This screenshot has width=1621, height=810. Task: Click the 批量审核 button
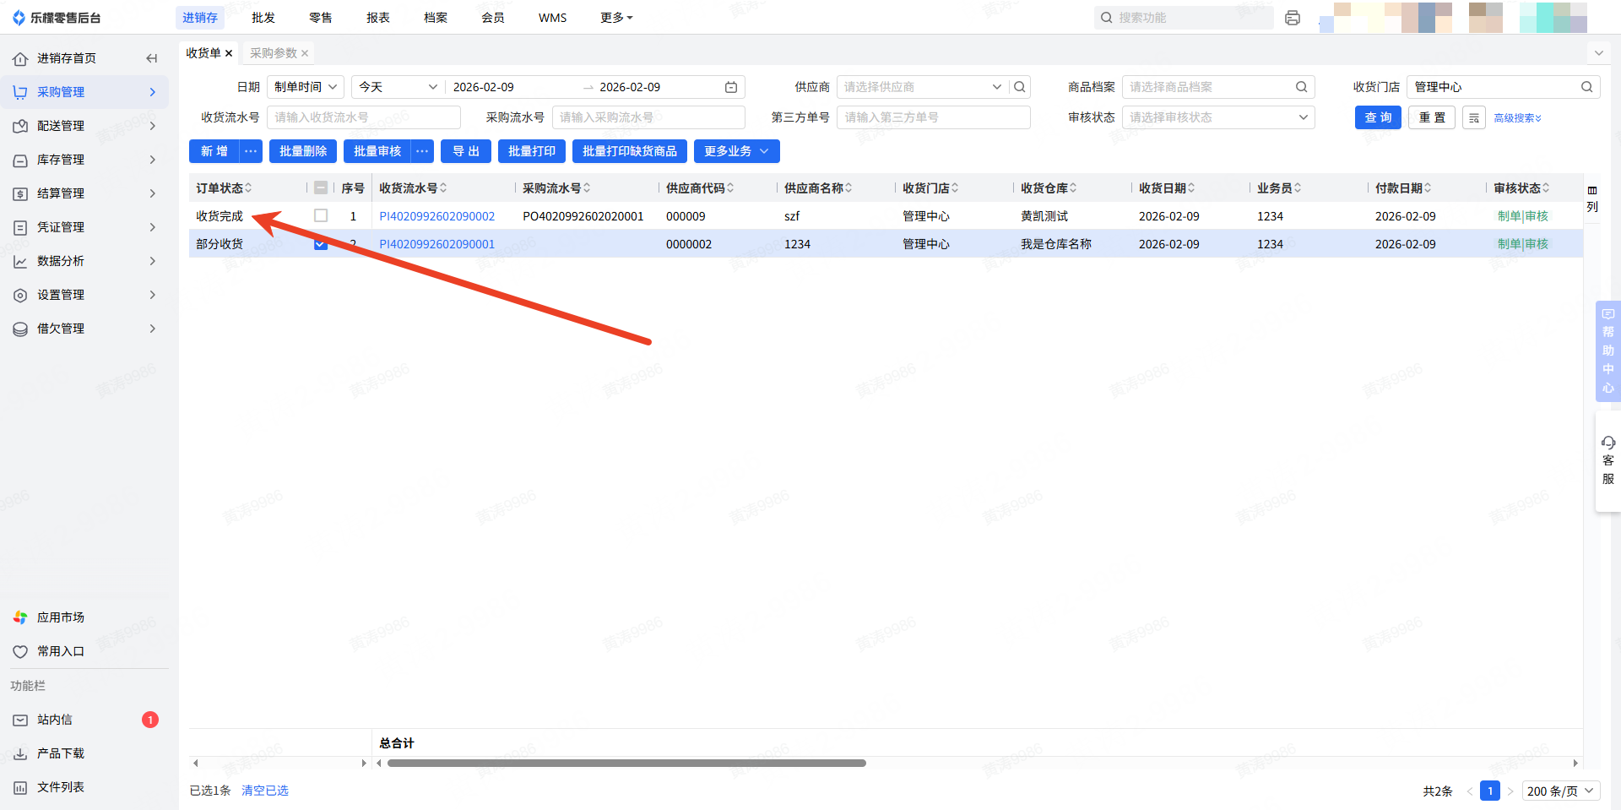click(x=377, y=151)
